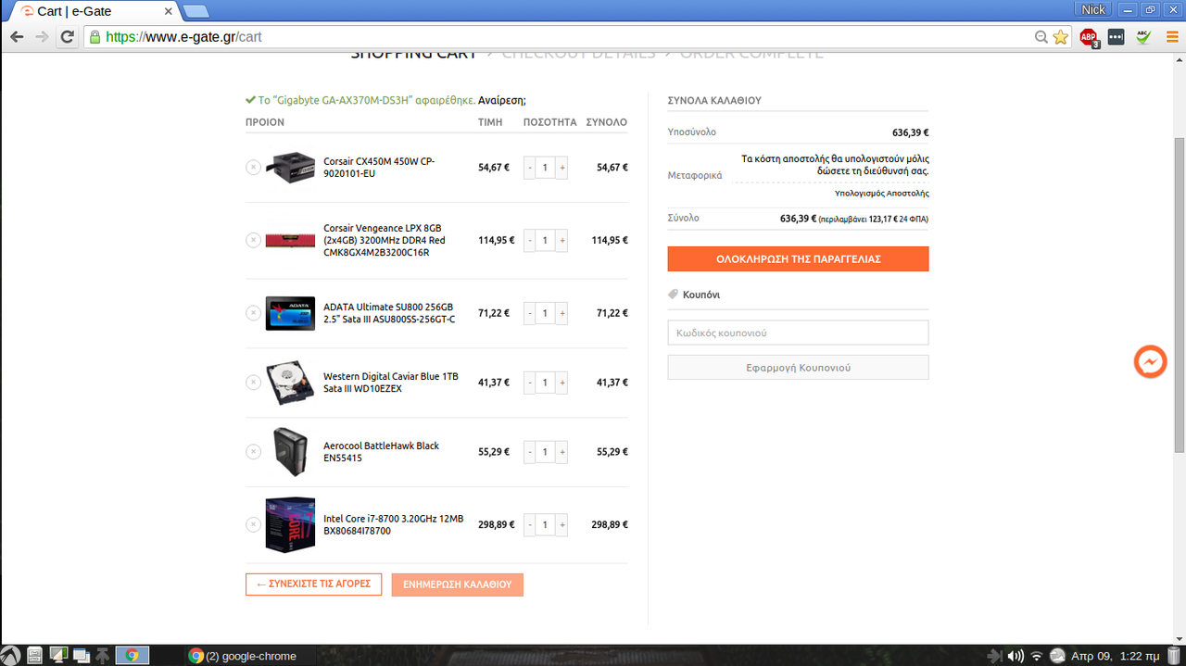Screen dimensions: 1186x666
Task: Click Εφαρμογή Κουπονιού apply coupon button
Action: pos(798,368)
